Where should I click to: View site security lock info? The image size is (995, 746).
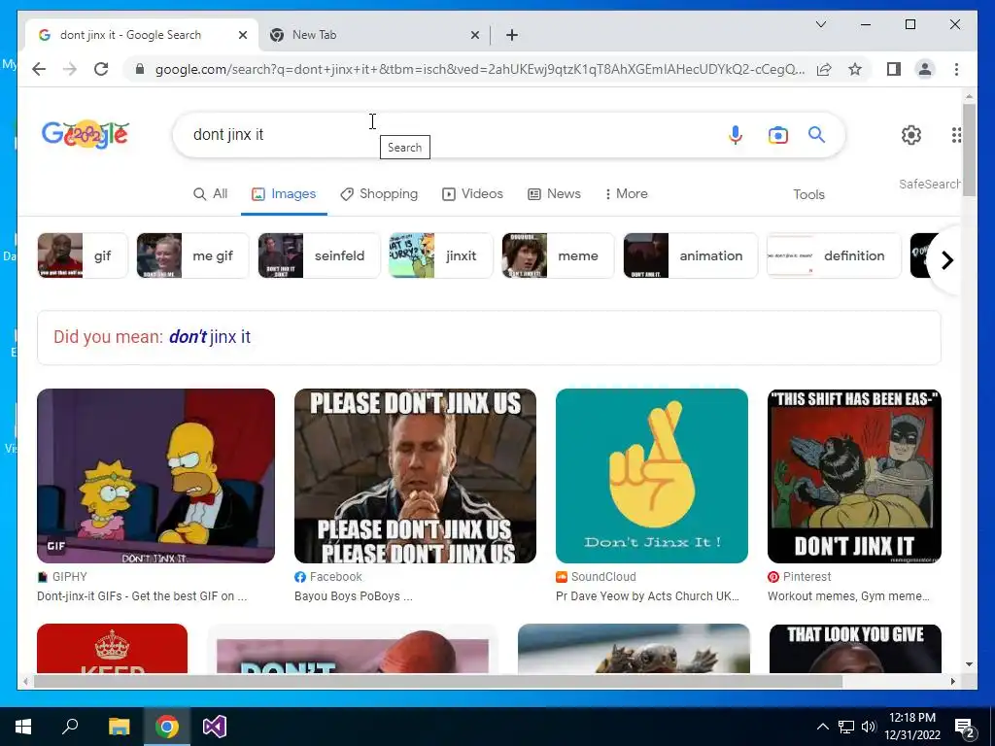[x=140, y=69]
